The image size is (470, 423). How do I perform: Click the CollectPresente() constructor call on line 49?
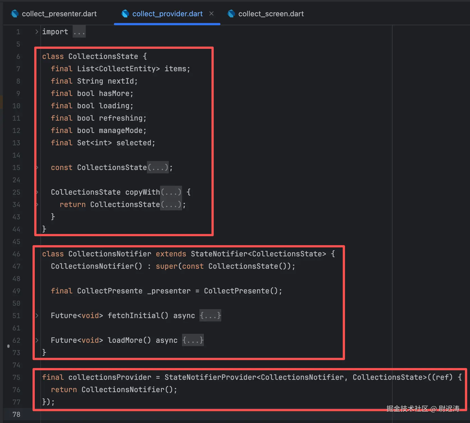pyautogui.click(x=241, y=291)
